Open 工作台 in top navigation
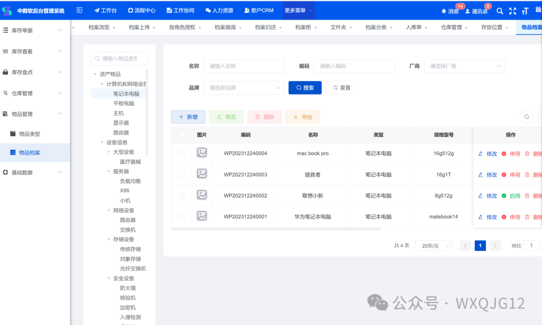The image size is (542, 325). pos(105,11)
